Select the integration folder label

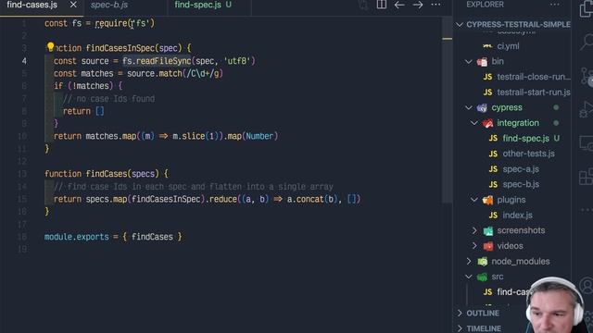(x=518, y=123)
